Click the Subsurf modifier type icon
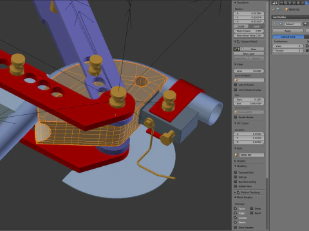Screen dimensions: 309x231 pyautogui.click(x=281, y=24)
